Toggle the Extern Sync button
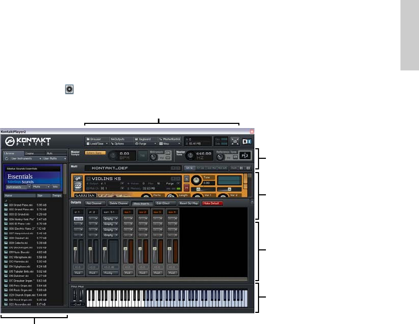Viewport: 419px width, 324px height. pyautogui.click(x=95, y=153)
